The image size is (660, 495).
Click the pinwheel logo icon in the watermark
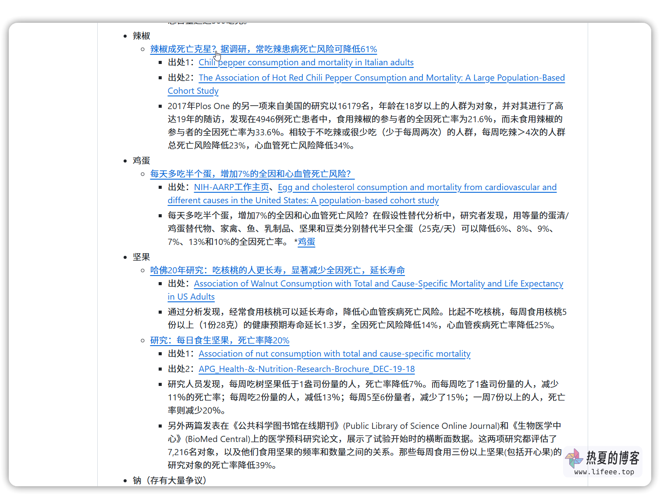click(574, 458)
